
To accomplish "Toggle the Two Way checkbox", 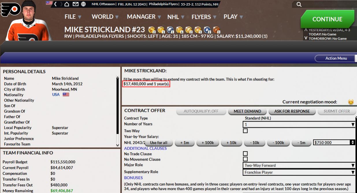I will click(245, 131).
